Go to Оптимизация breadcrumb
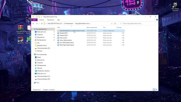Screen dimensions: 181x102 pos(68,24)
